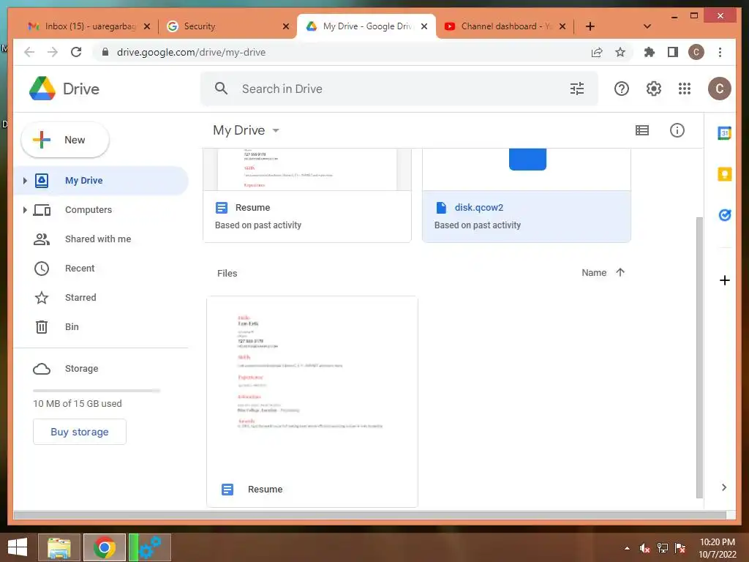Reload the page in Chrome
749x562 pixels.
(76, 52)
